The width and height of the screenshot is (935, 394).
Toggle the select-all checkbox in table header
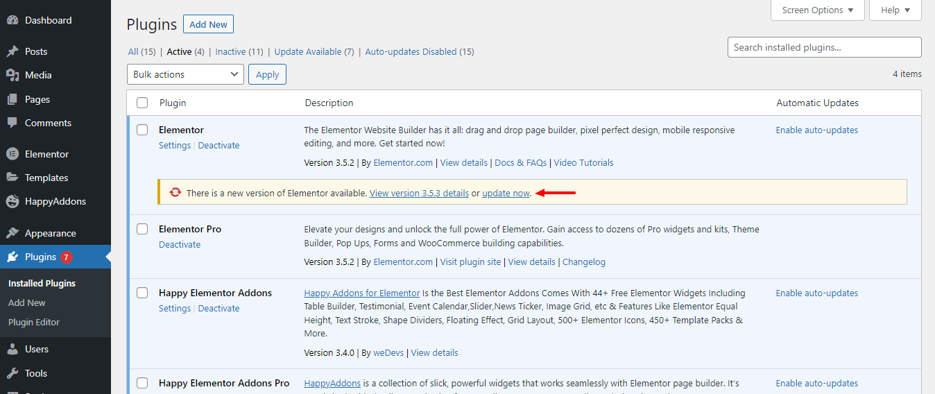pyautogui.click(x=142, y=103)
